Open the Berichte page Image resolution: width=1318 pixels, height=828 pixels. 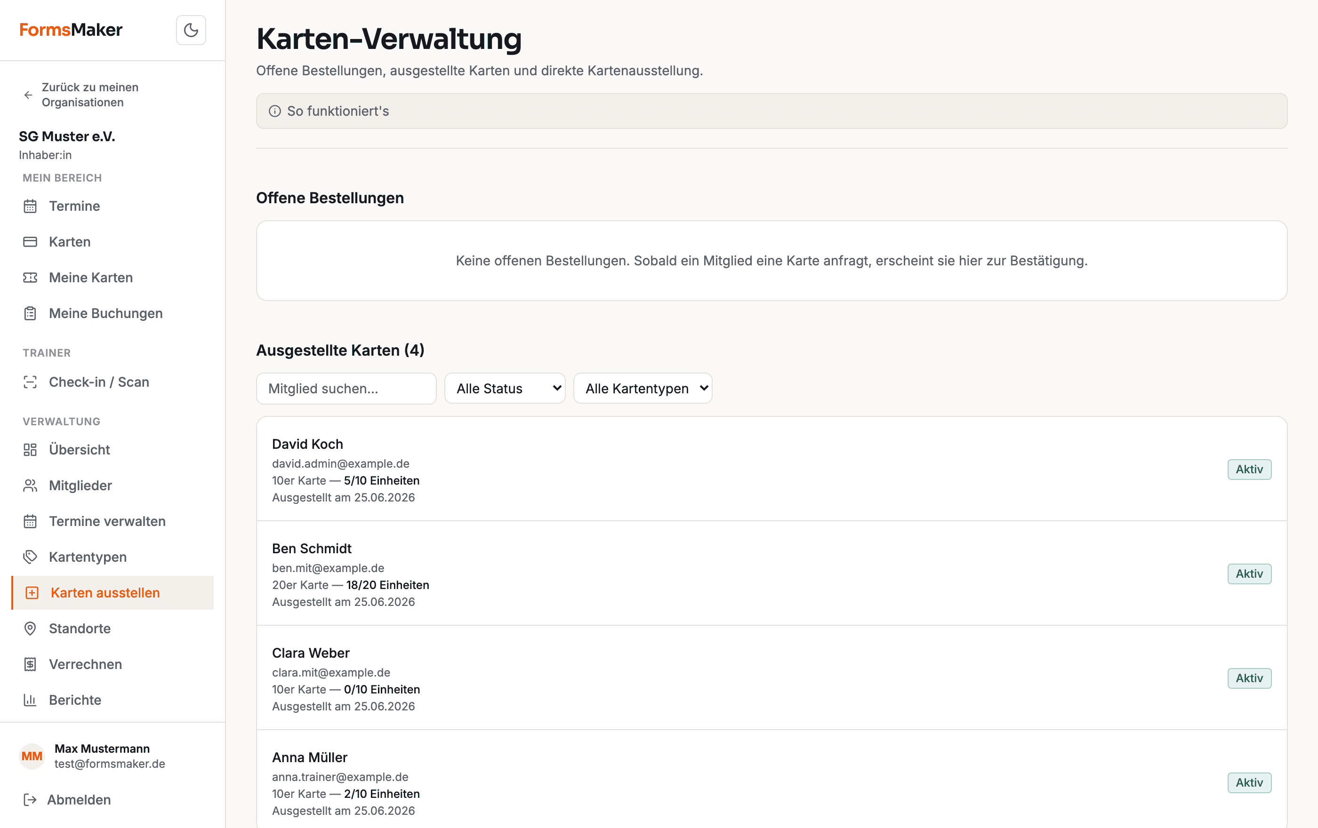coord(112,700)
